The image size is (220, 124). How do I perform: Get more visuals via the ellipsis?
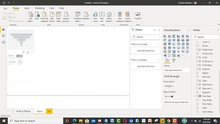coord(183,55)
